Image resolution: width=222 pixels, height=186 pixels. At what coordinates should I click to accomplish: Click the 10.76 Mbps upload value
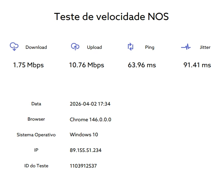pyautogui.click(x=86, y=65)
